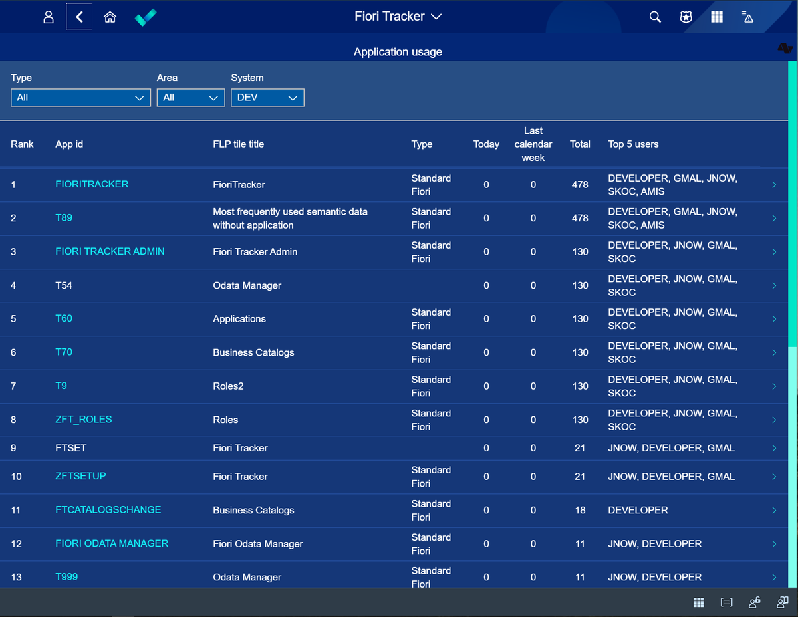
Task: Click the Top 5 users header
Action: 633,144
